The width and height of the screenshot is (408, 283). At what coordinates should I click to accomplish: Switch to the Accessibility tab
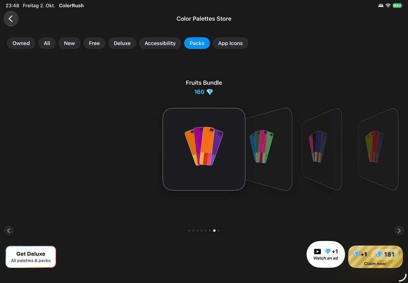pos(160,43)
